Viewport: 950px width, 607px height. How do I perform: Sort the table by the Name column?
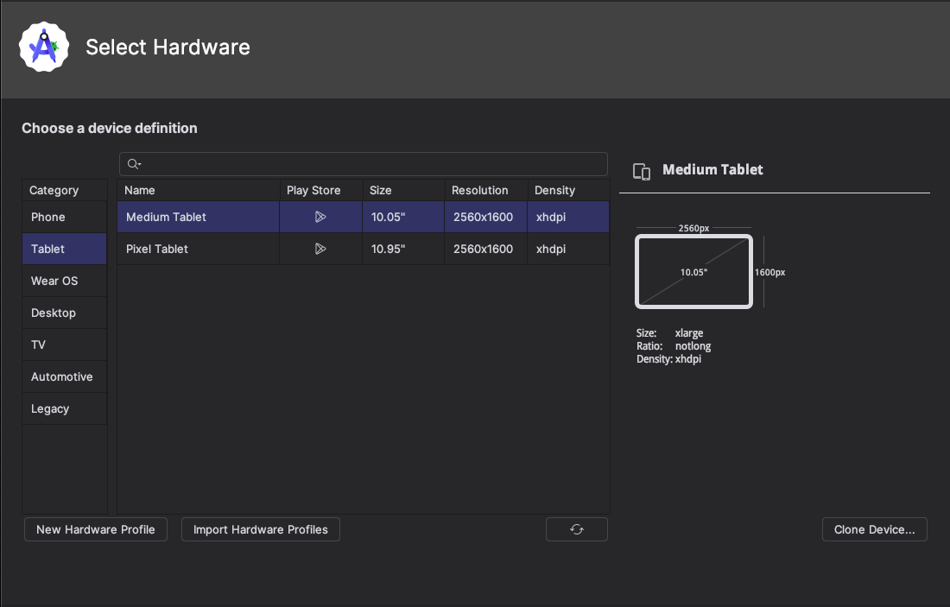point(140,190)
